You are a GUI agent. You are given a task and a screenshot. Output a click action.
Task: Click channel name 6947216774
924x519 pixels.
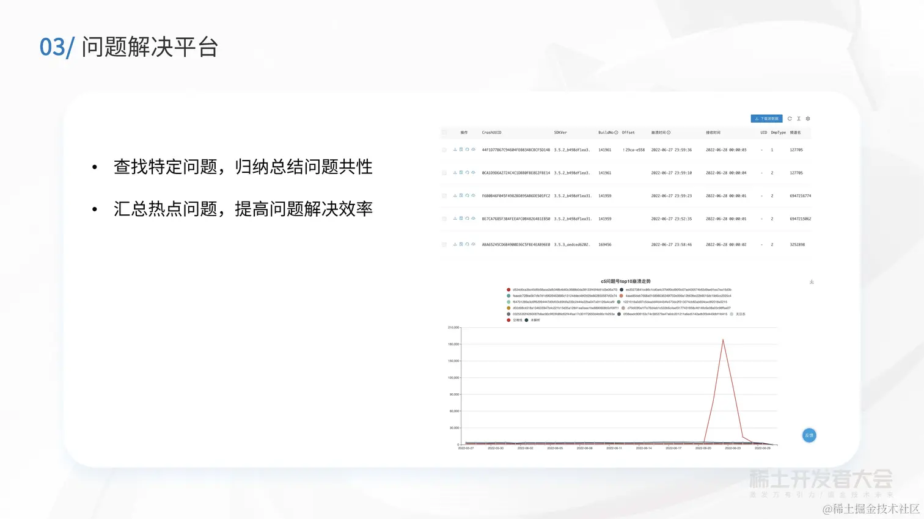pos(801,196)
